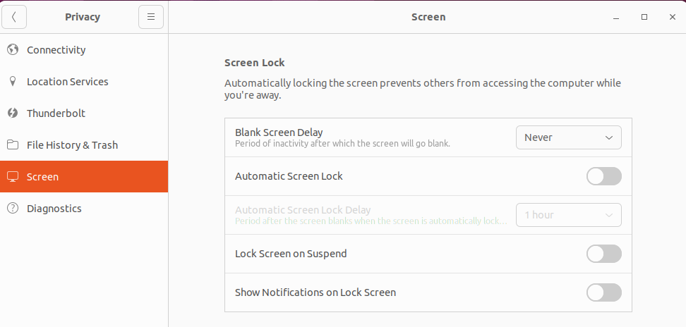Viewport: 686px width, 327px height.
Task: Open the hamburger menu button
Action: pos(151,17)
